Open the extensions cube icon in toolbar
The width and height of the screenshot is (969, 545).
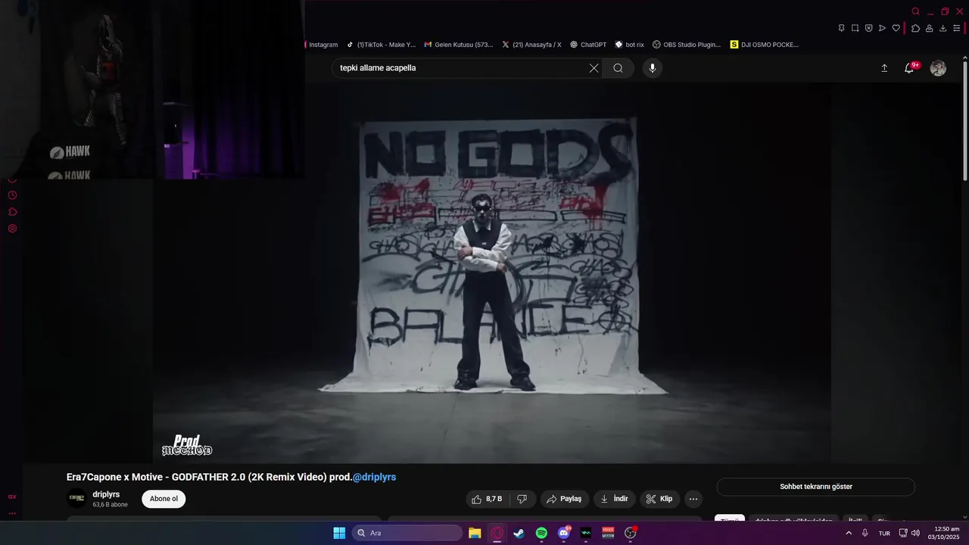pos(915,28)
